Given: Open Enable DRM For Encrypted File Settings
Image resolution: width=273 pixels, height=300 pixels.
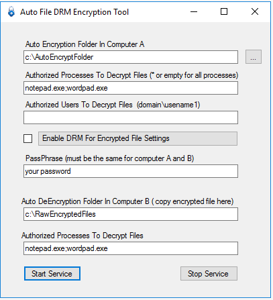Looking at the screenshot, I should pos(138,138).
